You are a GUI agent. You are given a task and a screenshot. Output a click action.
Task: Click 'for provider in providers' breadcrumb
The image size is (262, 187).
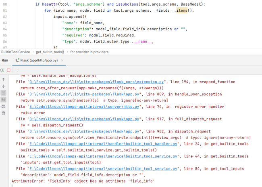pyautogui.click(x=89, y=52)
